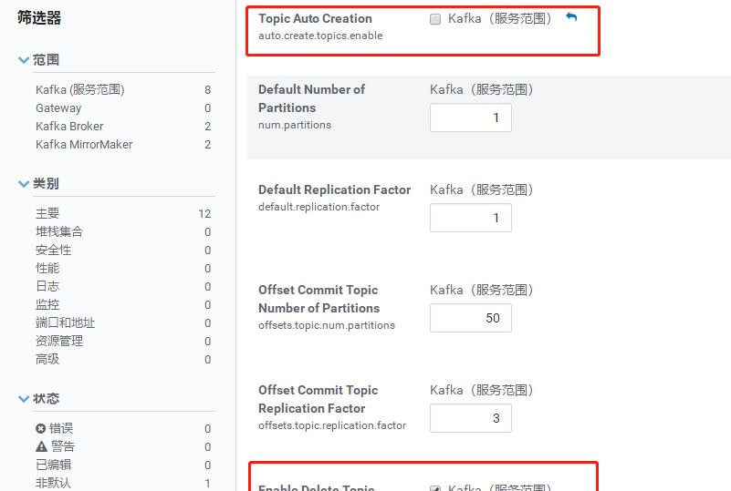This screenshot has height=491, width=731.
Task: Click the Default Replication Factor input field
Action: click(x=470, y=218)
